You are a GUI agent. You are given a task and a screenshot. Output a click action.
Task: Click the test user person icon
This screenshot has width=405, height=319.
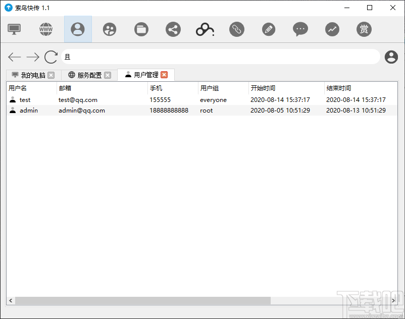pyautogui.click(x=13, y=99)
